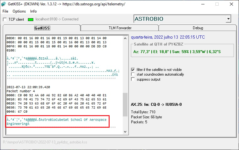Click the hex row starting 0010: 03 F0
This screenshot has height=150, width=239.
[57, 99]
